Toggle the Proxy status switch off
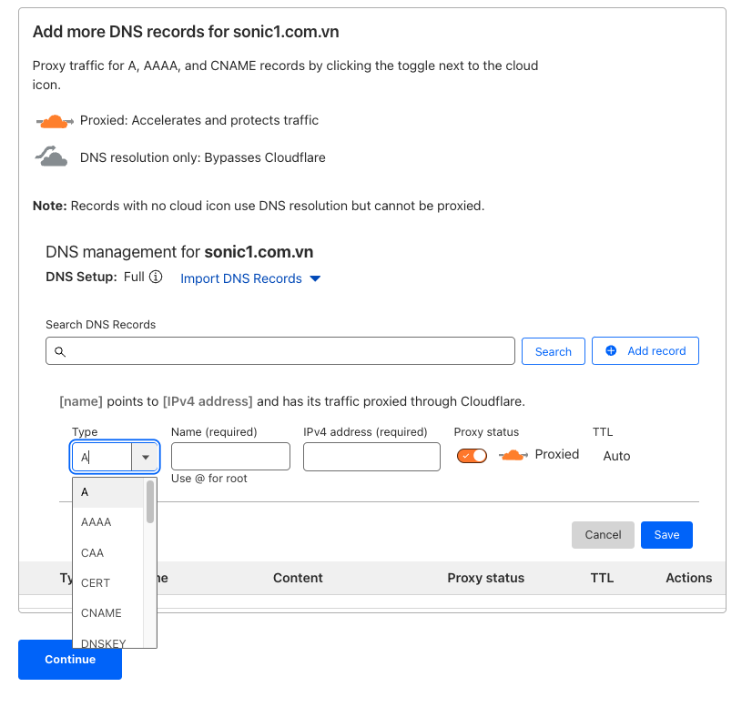The width and height of the screenshot is (752, 707). [x=472, y=455]
